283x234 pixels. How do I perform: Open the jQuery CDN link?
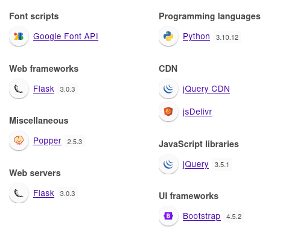coord(206,89)
